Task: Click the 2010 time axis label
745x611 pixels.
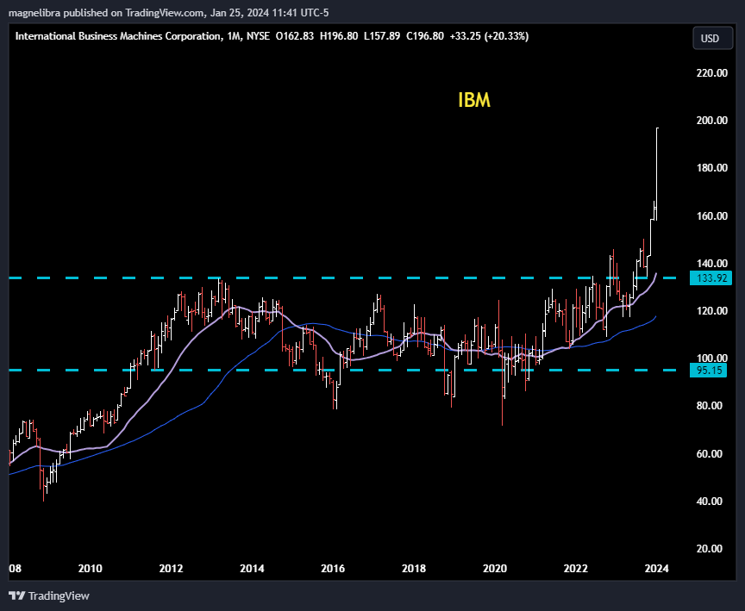Action: tap(90, 568)
